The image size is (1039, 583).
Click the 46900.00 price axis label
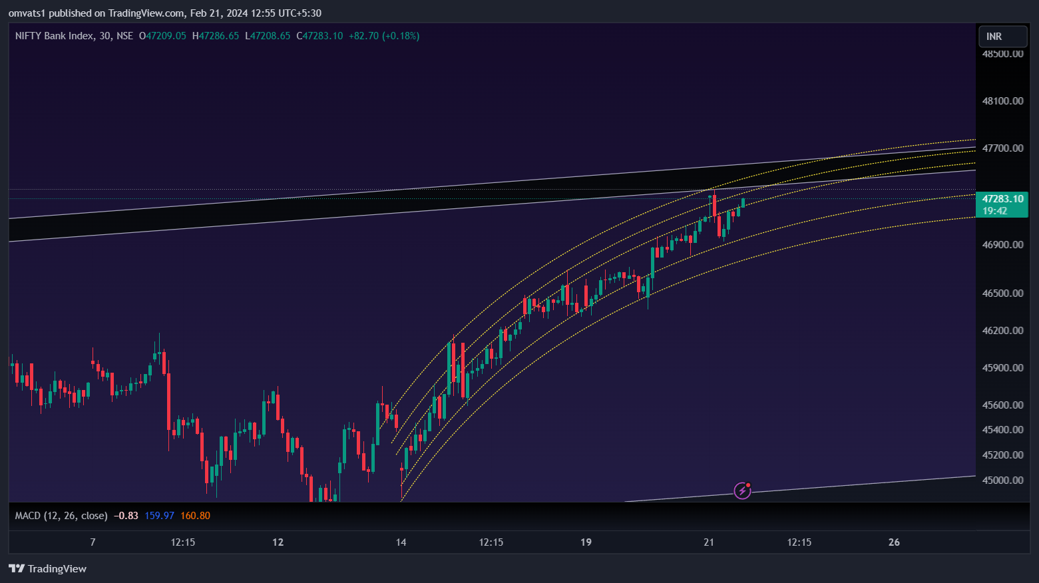click(1002, 245)
